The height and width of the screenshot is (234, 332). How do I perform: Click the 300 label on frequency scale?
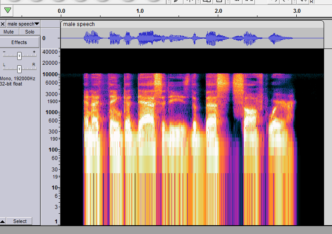pos(53,132)
